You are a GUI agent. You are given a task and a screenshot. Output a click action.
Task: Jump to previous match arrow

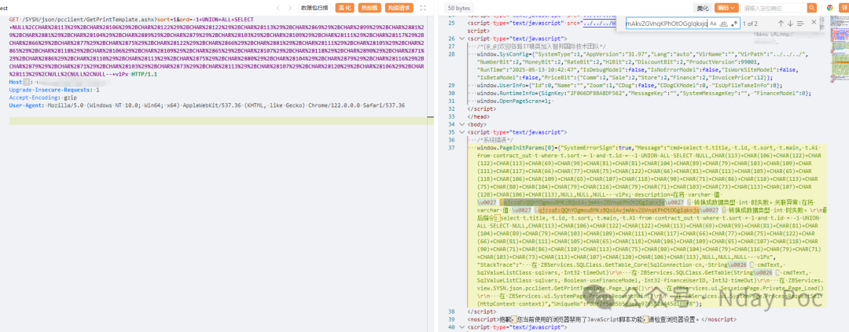(x=781, y=24)
